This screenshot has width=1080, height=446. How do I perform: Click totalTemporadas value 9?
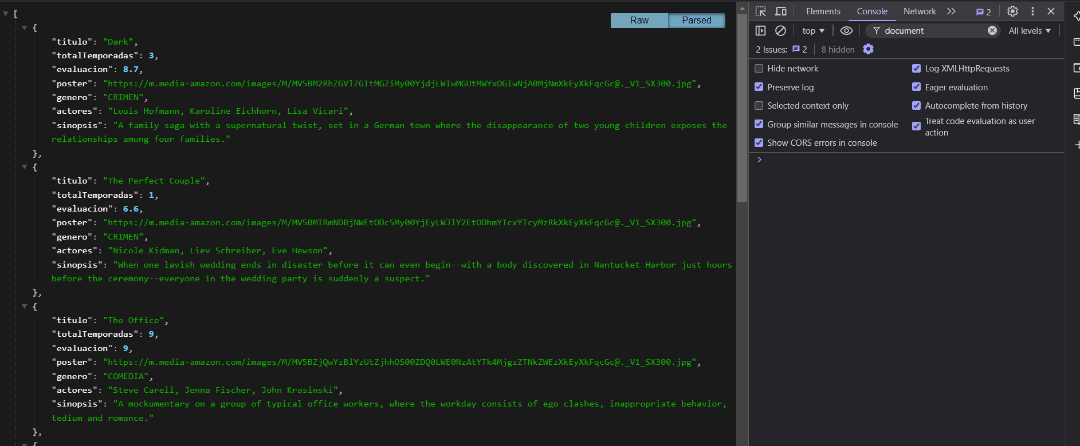[151, 334]
